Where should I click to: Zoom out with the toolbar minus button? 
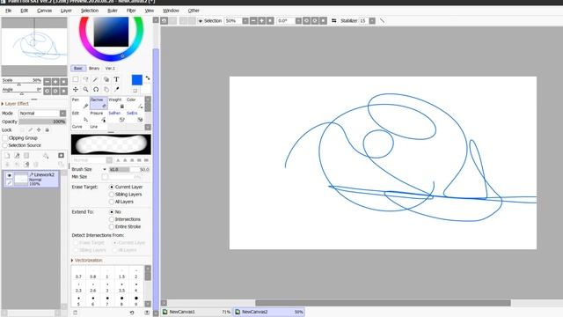(253, 21)
